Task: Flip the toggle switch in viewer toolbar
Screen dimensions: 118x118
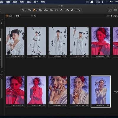Action: click(x=115, y=16)
